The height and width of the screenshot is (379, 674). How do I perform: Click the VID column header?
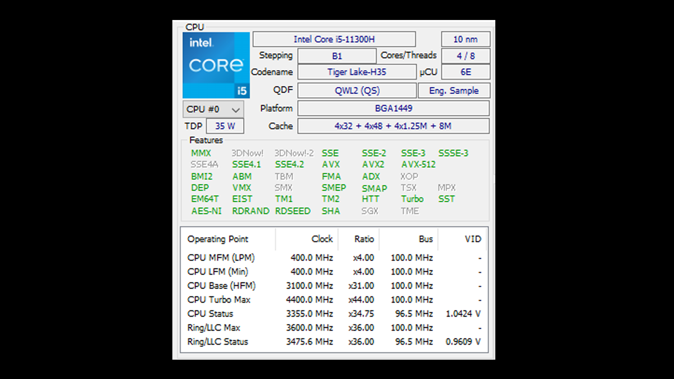[x=473, y=239]
